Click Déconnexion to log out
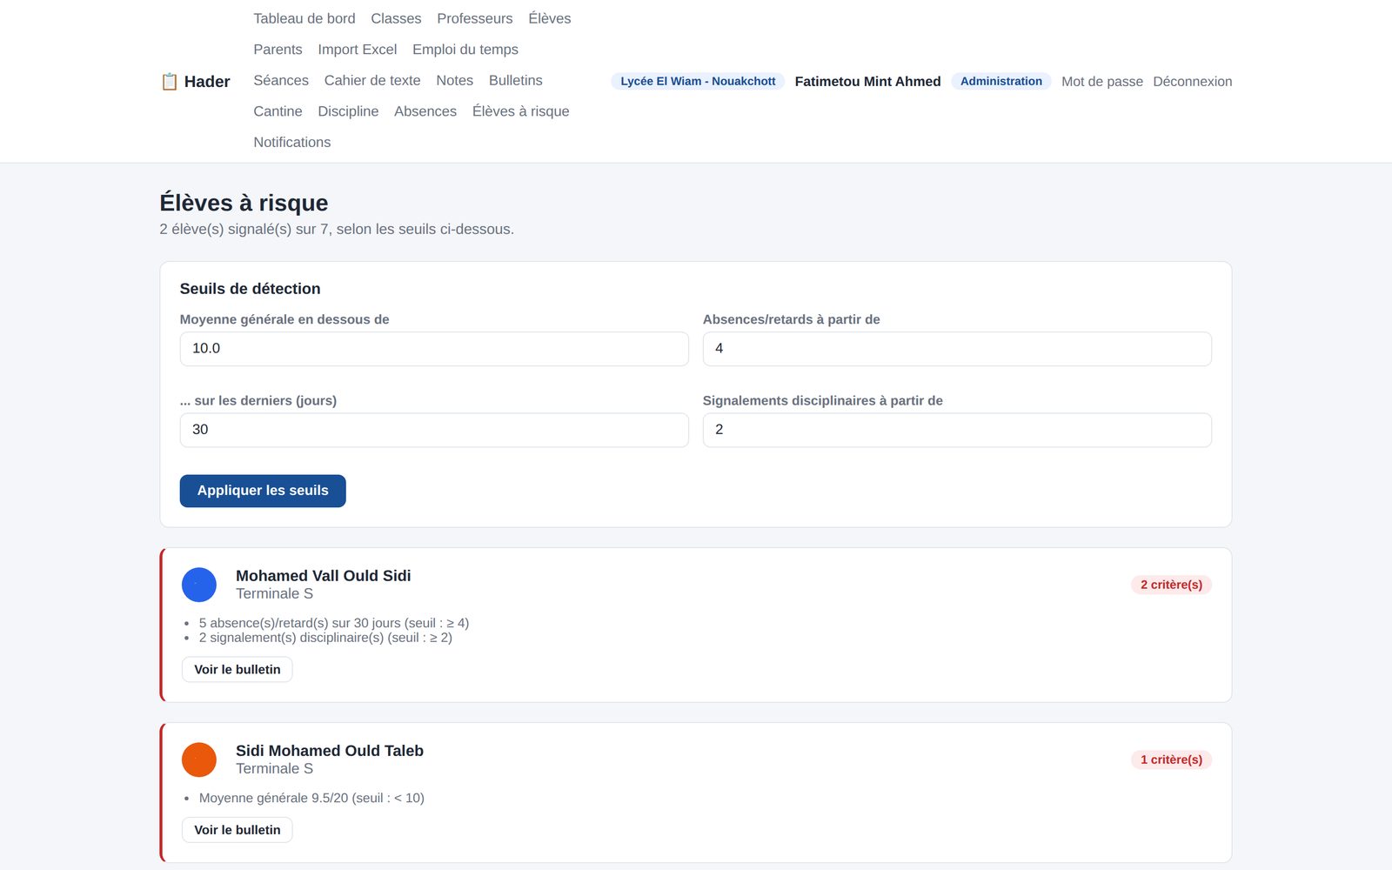Viewport: 1392px width, 870px height. [1193, 81]
